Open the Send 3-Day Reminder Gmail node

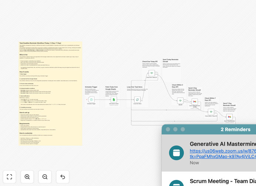pos(195,102)
